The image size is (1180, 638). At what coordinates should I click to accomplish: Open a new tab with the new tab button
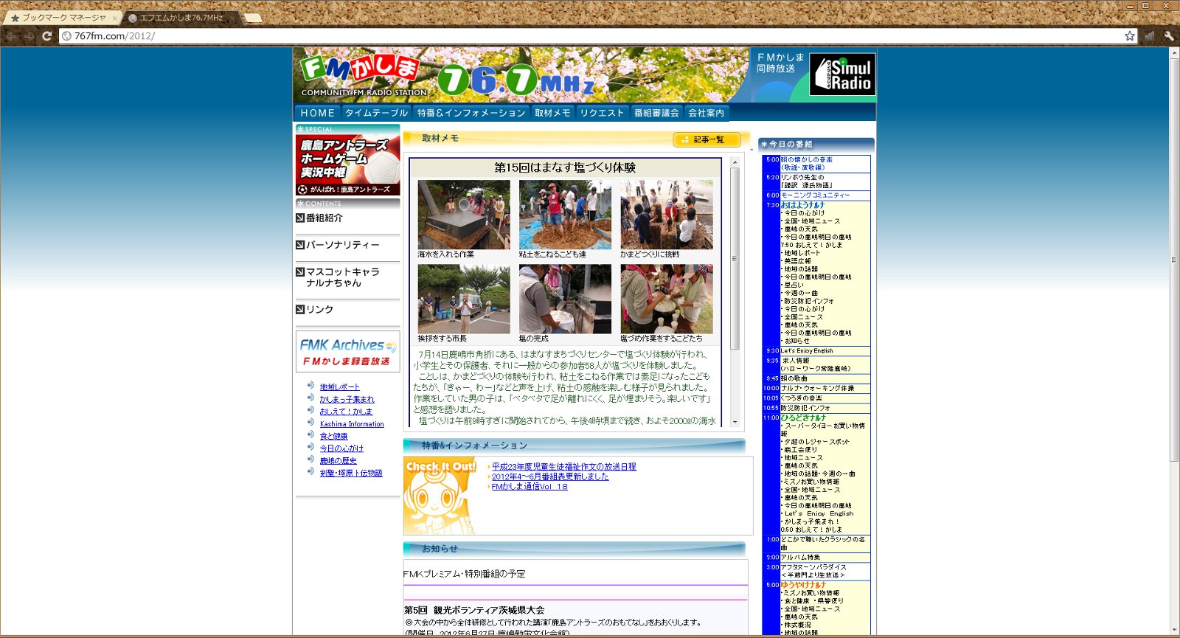point(252,18)
